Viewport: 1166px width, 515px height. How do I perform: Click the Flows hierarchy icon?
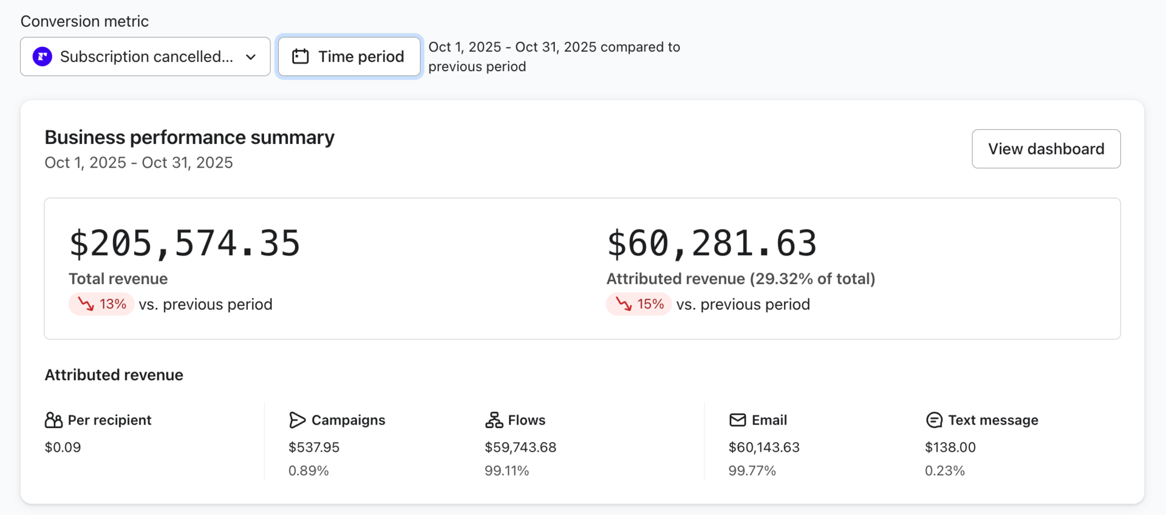[494, 420]
